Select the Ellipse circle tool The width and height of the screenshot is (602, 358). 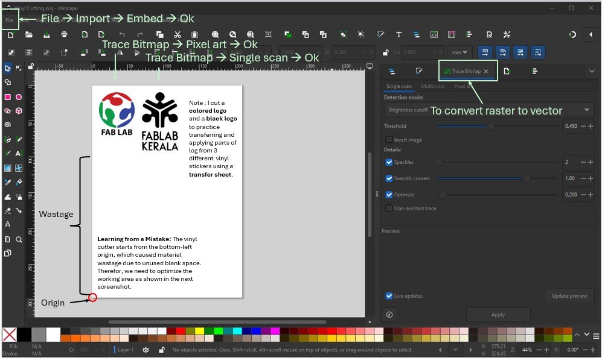point(19,97)
